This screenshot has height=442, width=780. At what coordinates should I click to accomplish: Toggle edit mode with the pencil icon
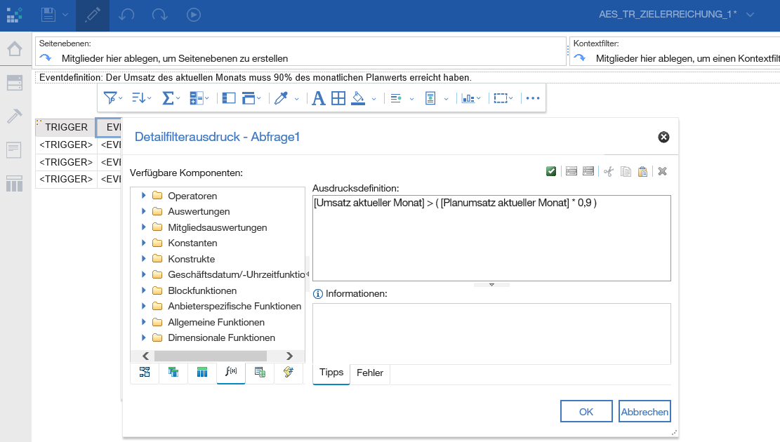(92, 13)
